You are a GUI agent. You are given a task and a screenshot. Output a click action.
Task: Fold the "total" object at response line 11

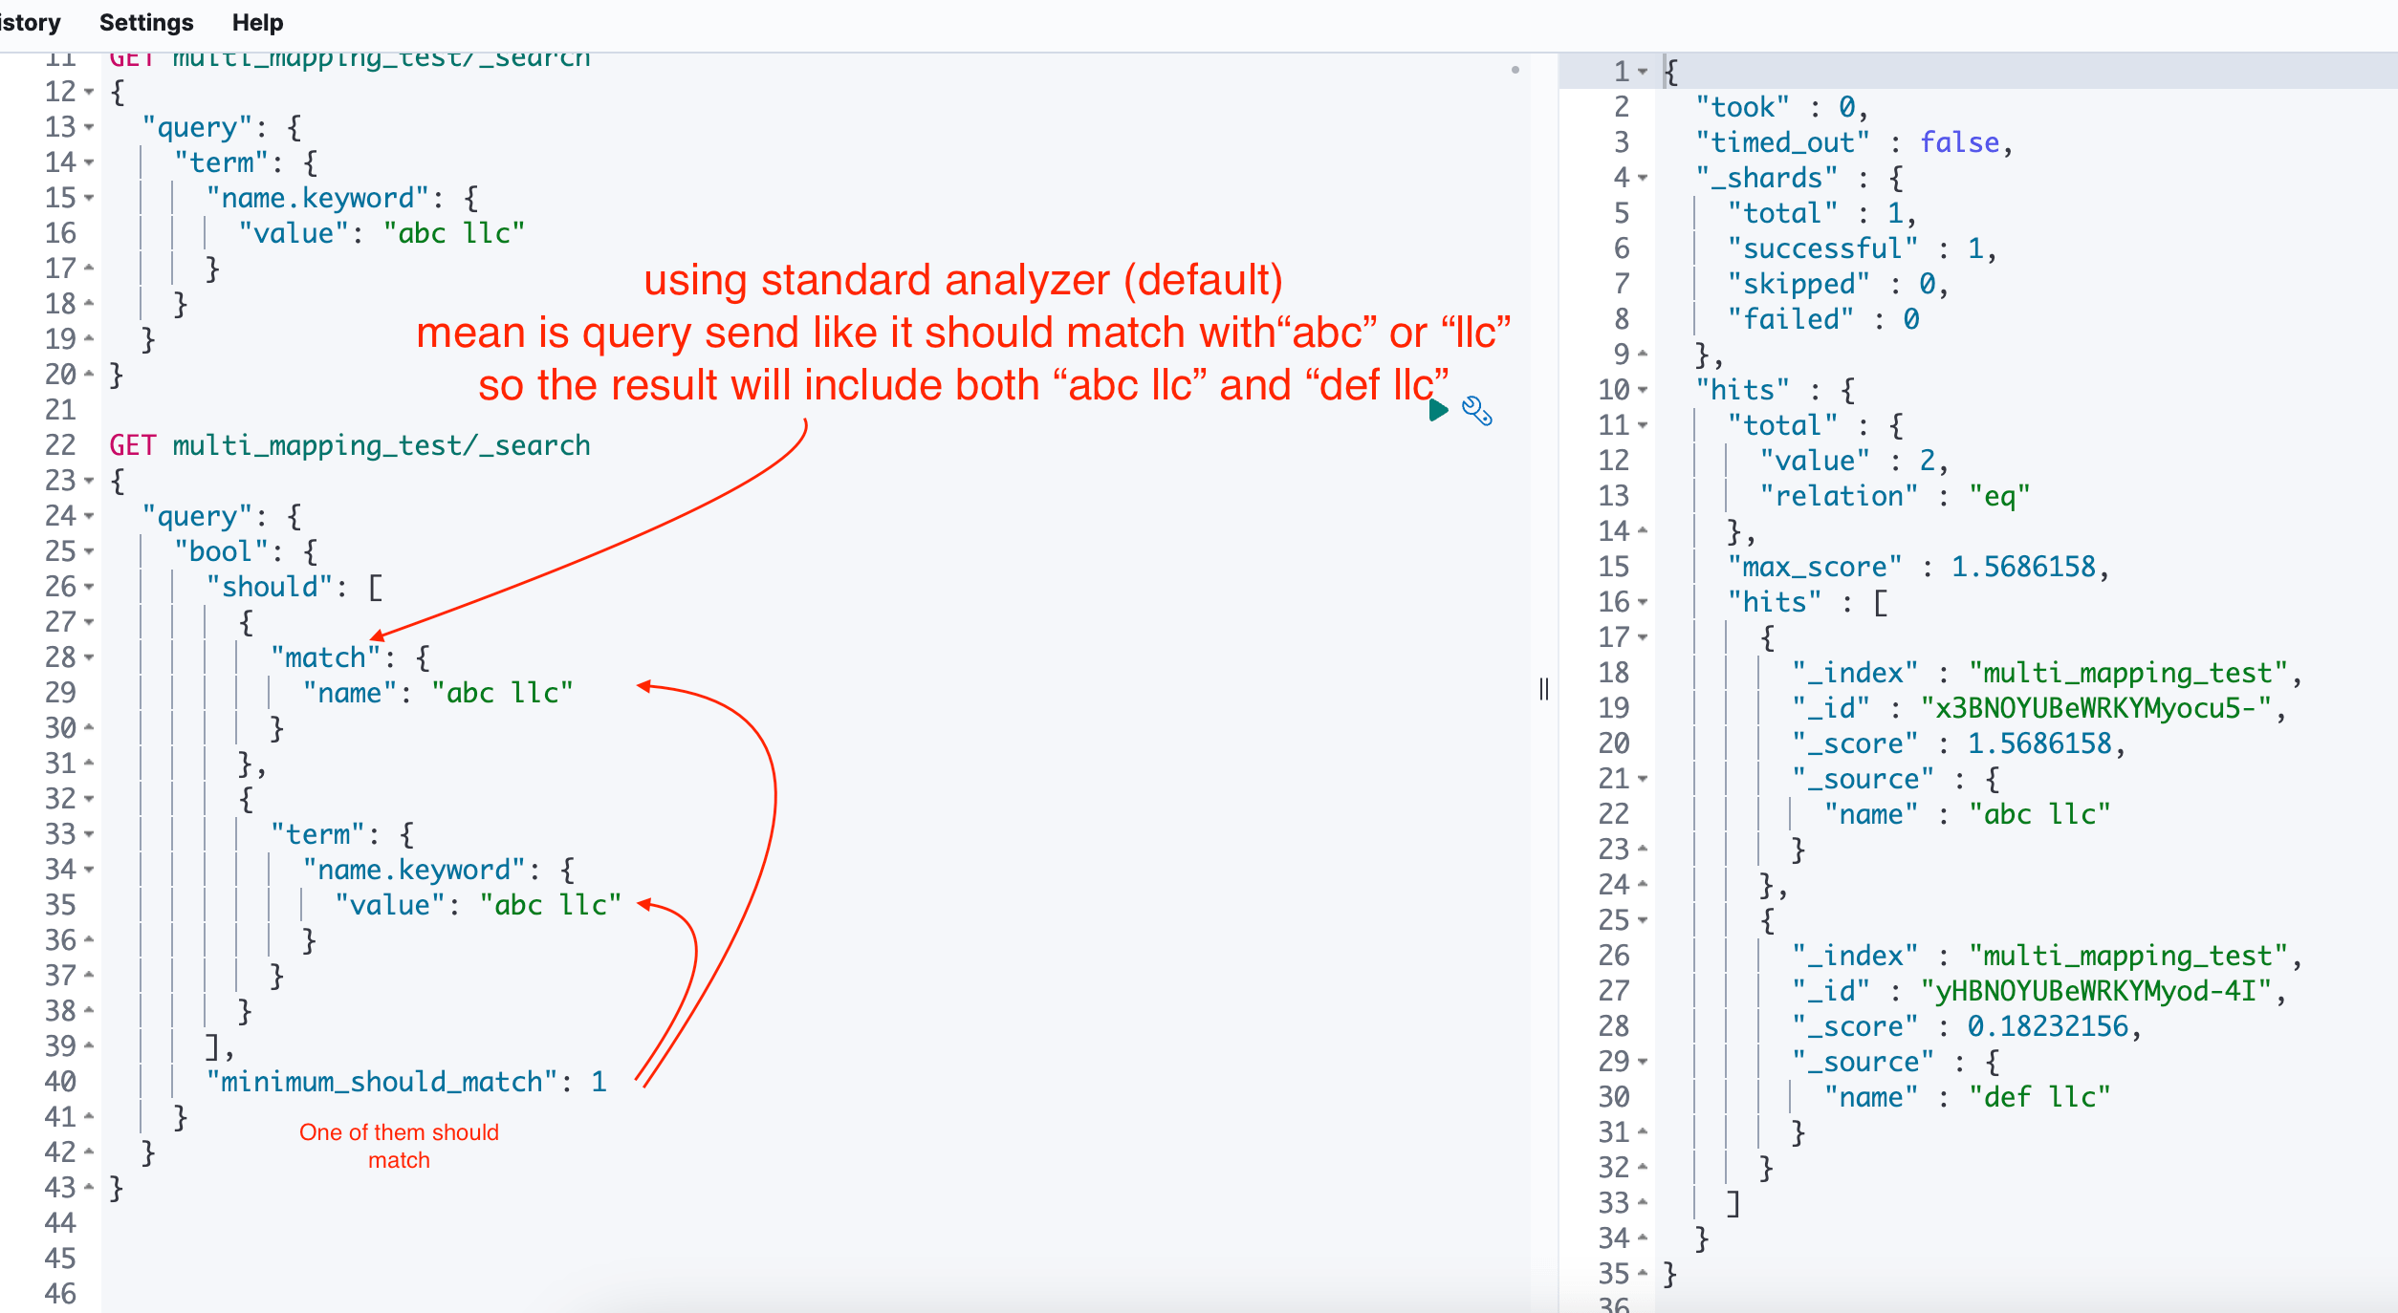tap(1643, 425)
